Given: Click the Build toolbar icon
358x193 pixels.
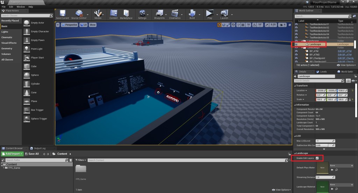Looking at the screenshot, I should pyautogui.click(x=192, y=14).
